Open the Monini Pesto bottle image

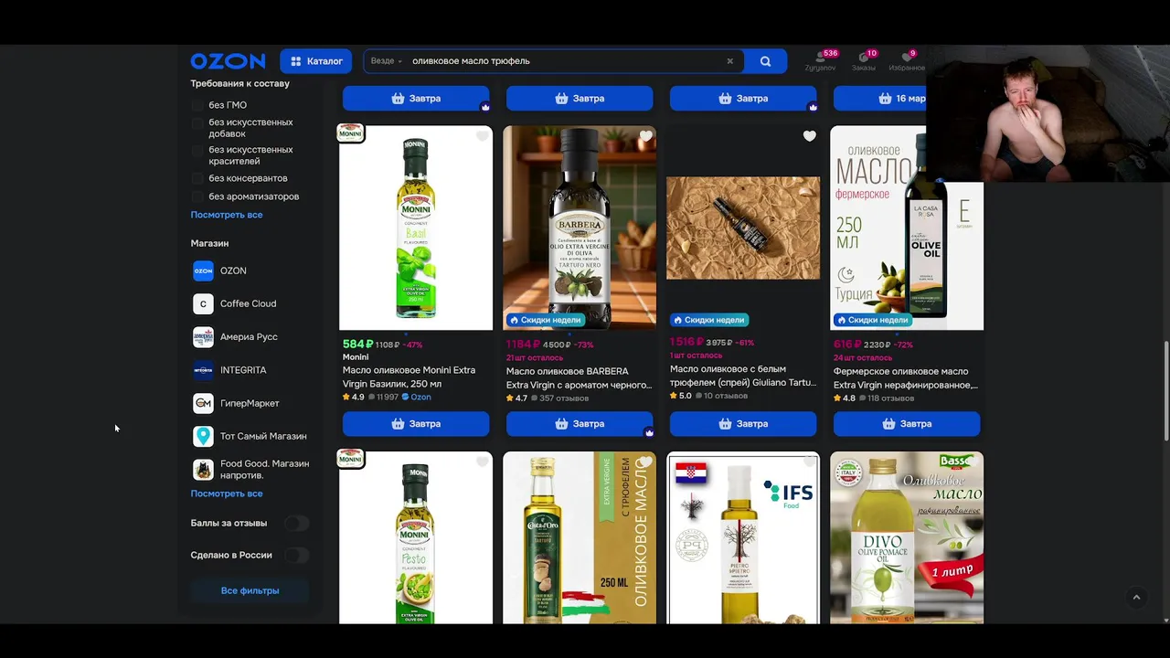(x=416, y=537)
